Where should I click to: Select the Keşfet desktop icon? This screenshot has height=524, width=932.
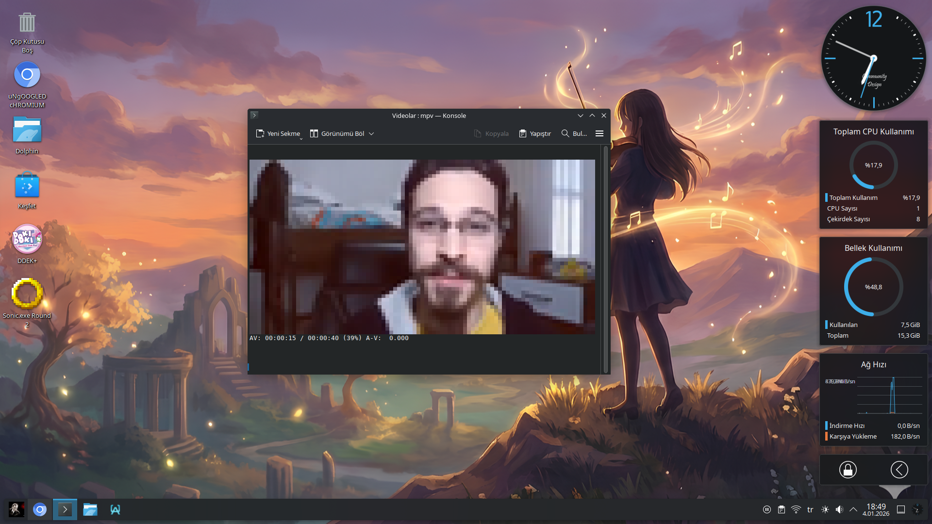coord(27,191)
